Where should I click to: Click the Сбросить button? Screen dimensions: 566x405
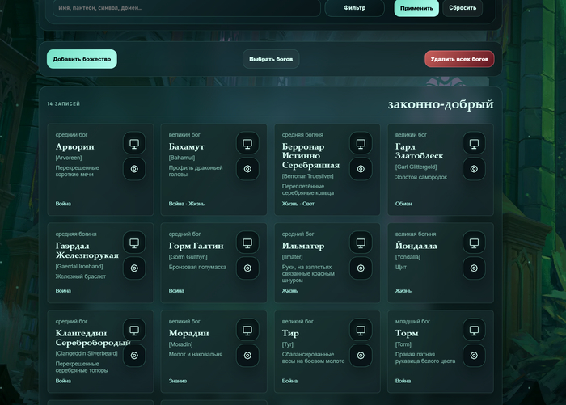463,7
